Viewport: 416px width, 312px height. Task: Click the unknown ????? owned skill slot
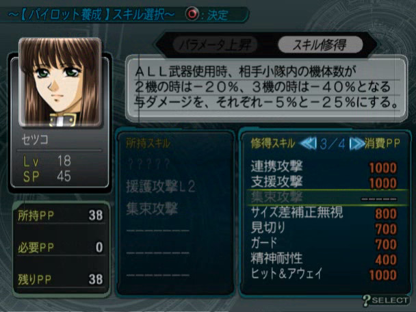(148, 164)
